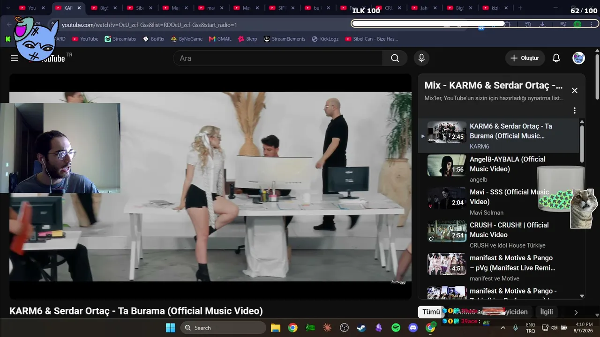
Task: Open Steam from the taskbar
Action: tap(361, 328)
